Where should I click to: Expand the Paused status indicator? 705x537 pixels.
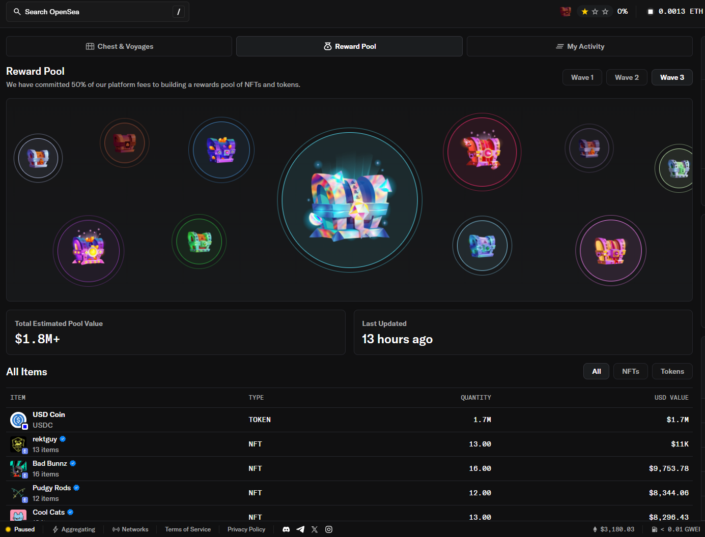click(20, 529)
